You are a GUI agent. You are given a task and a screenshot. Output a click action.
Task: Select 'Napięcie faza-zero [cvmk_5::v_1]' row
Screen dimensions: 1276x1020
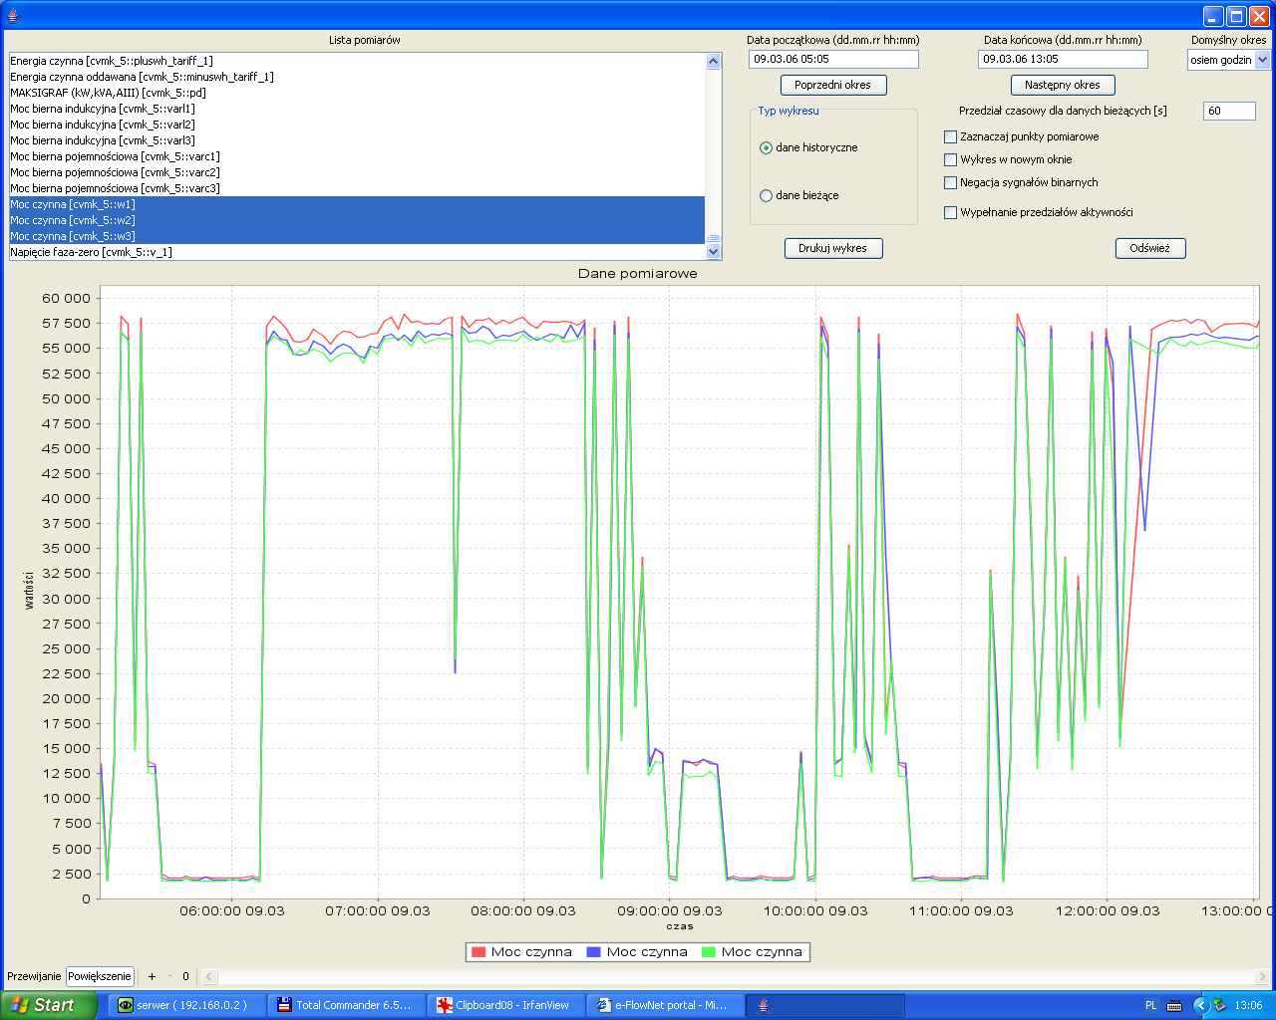click(x=357, y=252)
